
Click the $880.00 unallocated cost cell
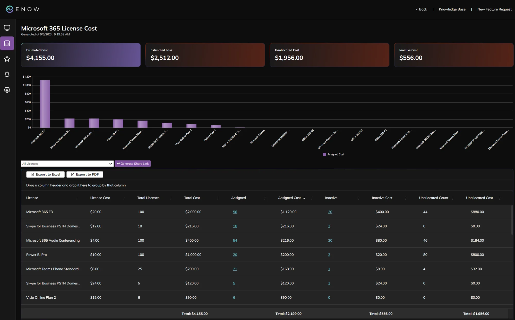click(x=477, y=212)
